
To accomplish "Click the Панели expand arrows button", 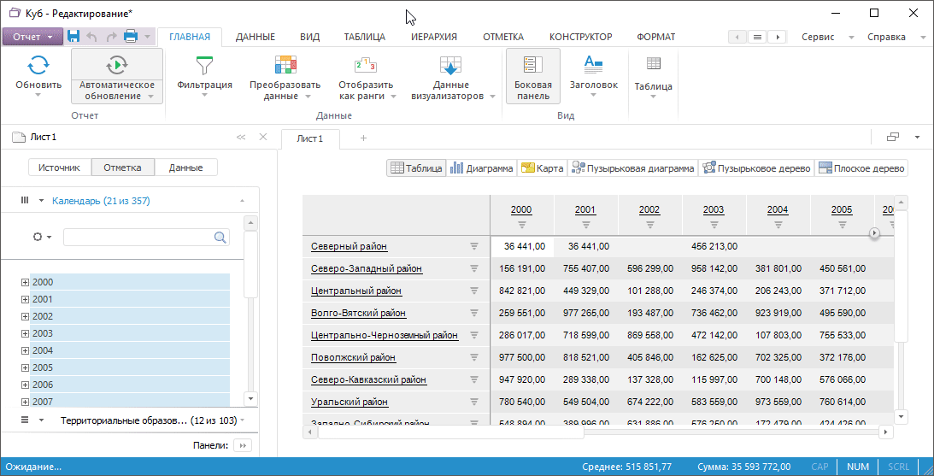I will click(243, 445).
